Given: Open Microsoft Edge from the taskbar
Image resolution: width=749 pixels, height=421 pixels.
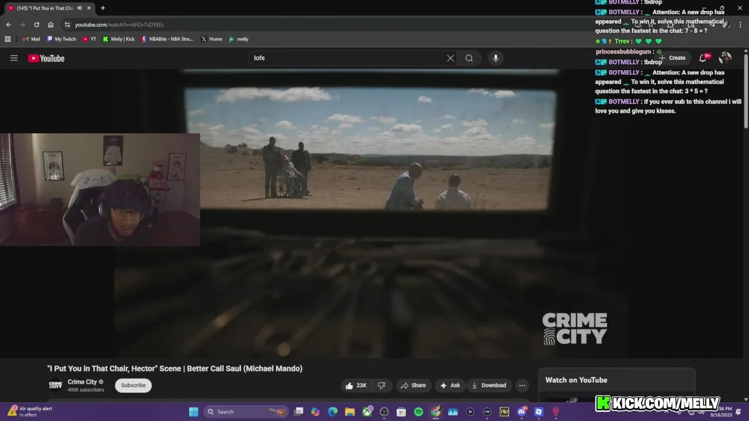Looking at the screenshot, I should coord(332,412).
